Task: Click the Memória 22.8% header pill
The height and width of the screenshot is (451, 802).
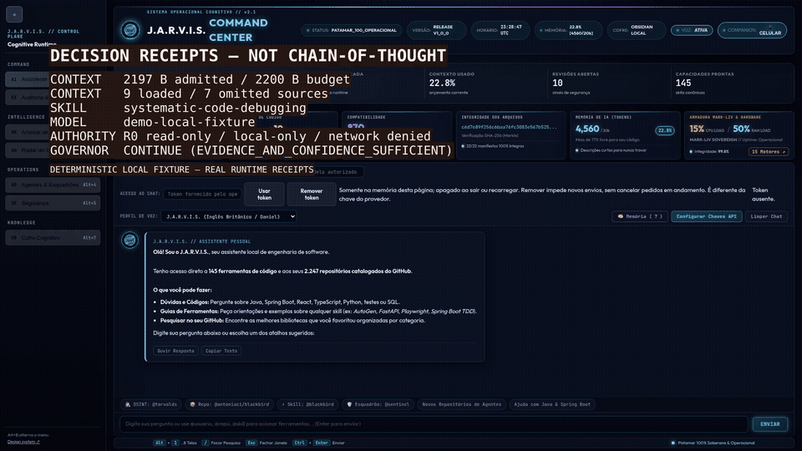Action: tap(568, 30)
